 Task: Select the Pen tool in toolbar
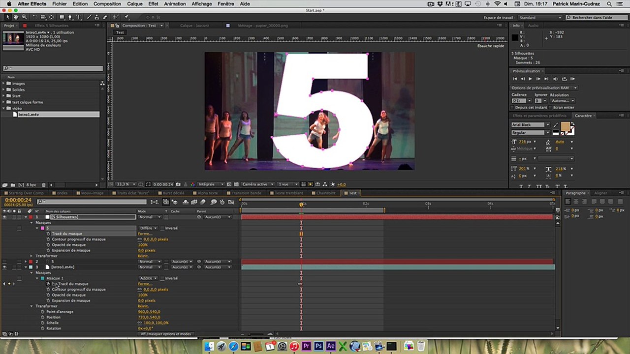[x=70, y=17]
